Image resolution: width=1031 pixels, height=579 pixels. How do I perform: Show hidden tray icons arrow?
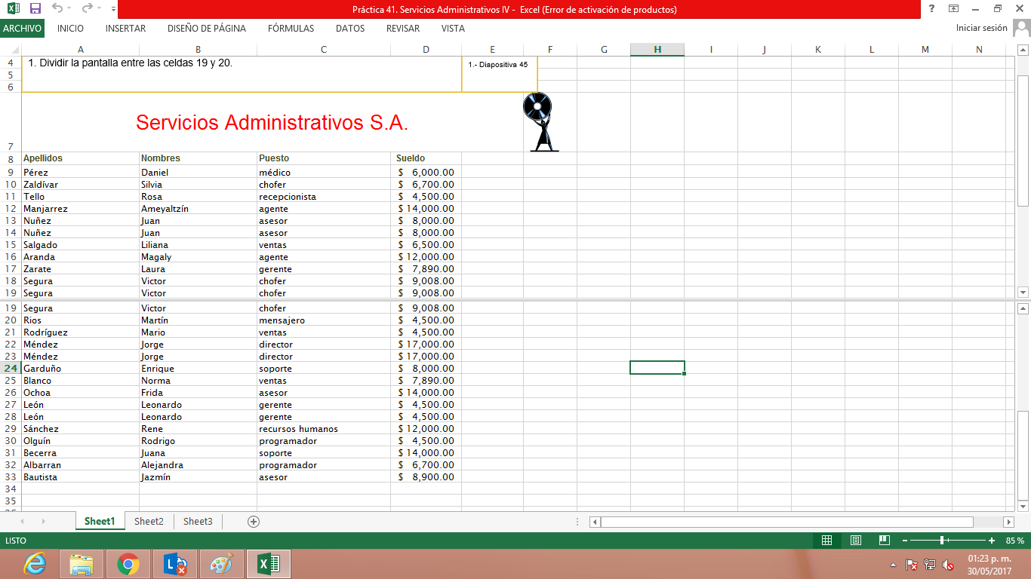pos(894,565)
